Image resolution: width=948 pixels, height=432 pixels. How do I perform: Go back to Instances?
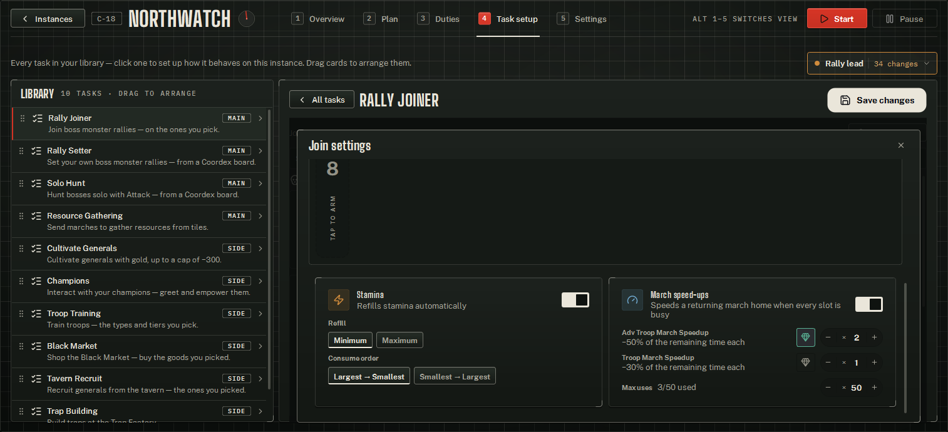click(48, 19)
